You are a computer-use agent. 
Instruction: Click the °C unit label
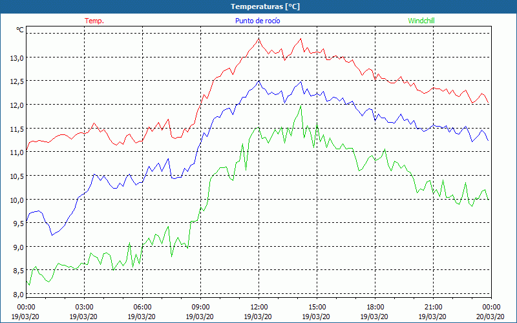(20, 30)
